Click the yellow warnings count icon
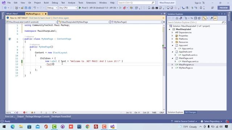 [32, 112]
